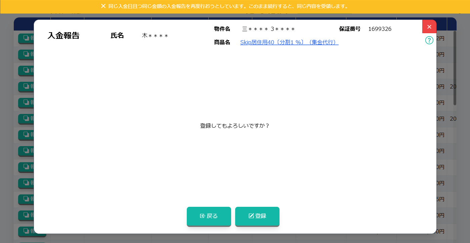Click the 物件名 label
The width and height of the screenshot is (470, 243).
coord(222,29)
